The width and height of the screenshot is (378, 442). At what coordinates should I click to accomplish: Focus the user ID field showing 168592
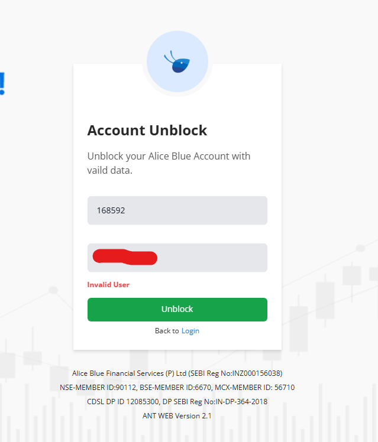tap(177, 210)
